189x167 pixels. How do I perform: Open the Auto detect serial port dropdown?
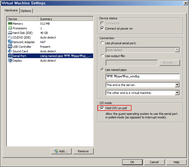(x=177, y=50)
